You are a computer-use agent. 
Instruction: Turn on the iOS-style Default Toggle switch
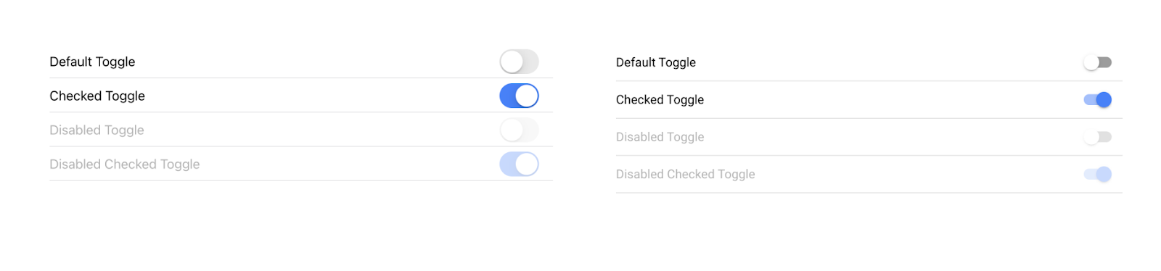point(519,62)
